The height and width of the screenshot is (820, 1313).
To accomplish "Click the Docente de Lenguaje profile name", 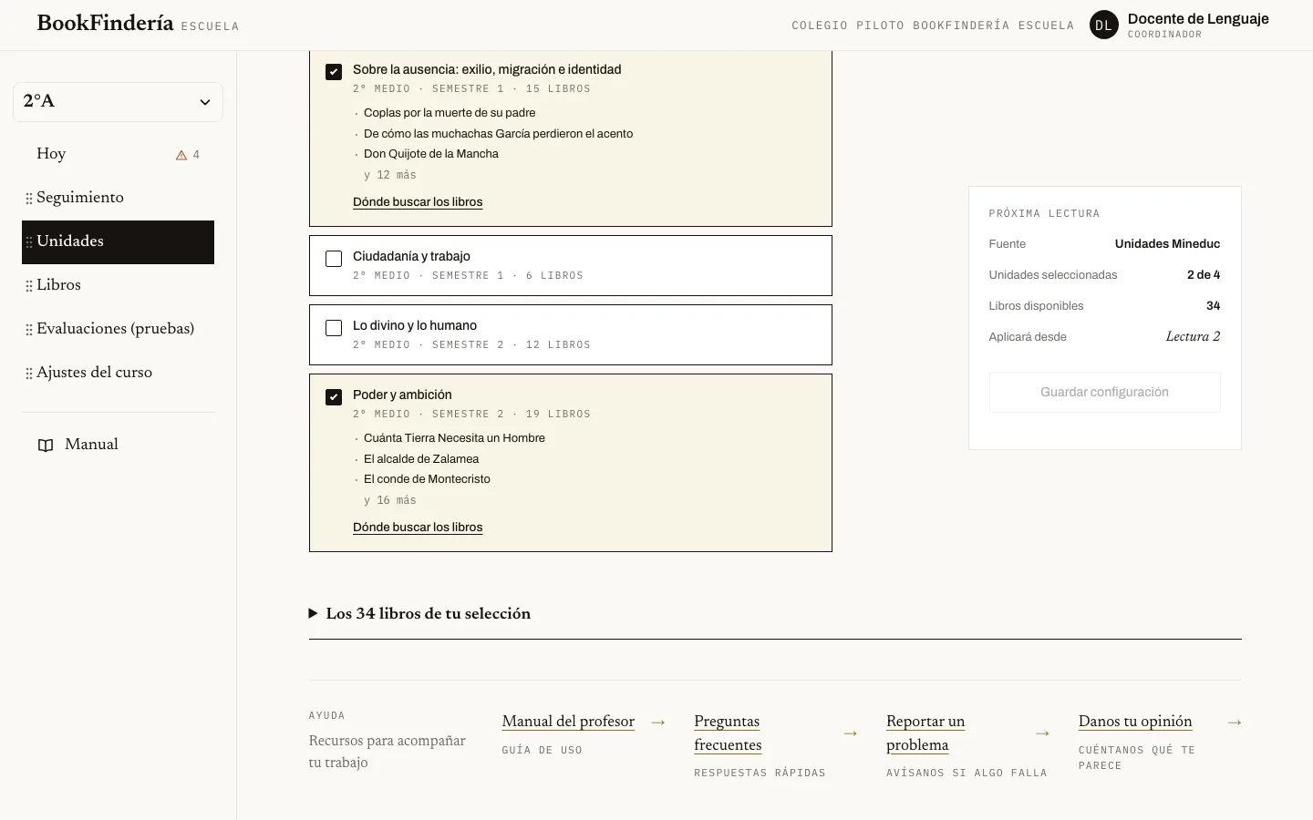I will point(1198,19).
